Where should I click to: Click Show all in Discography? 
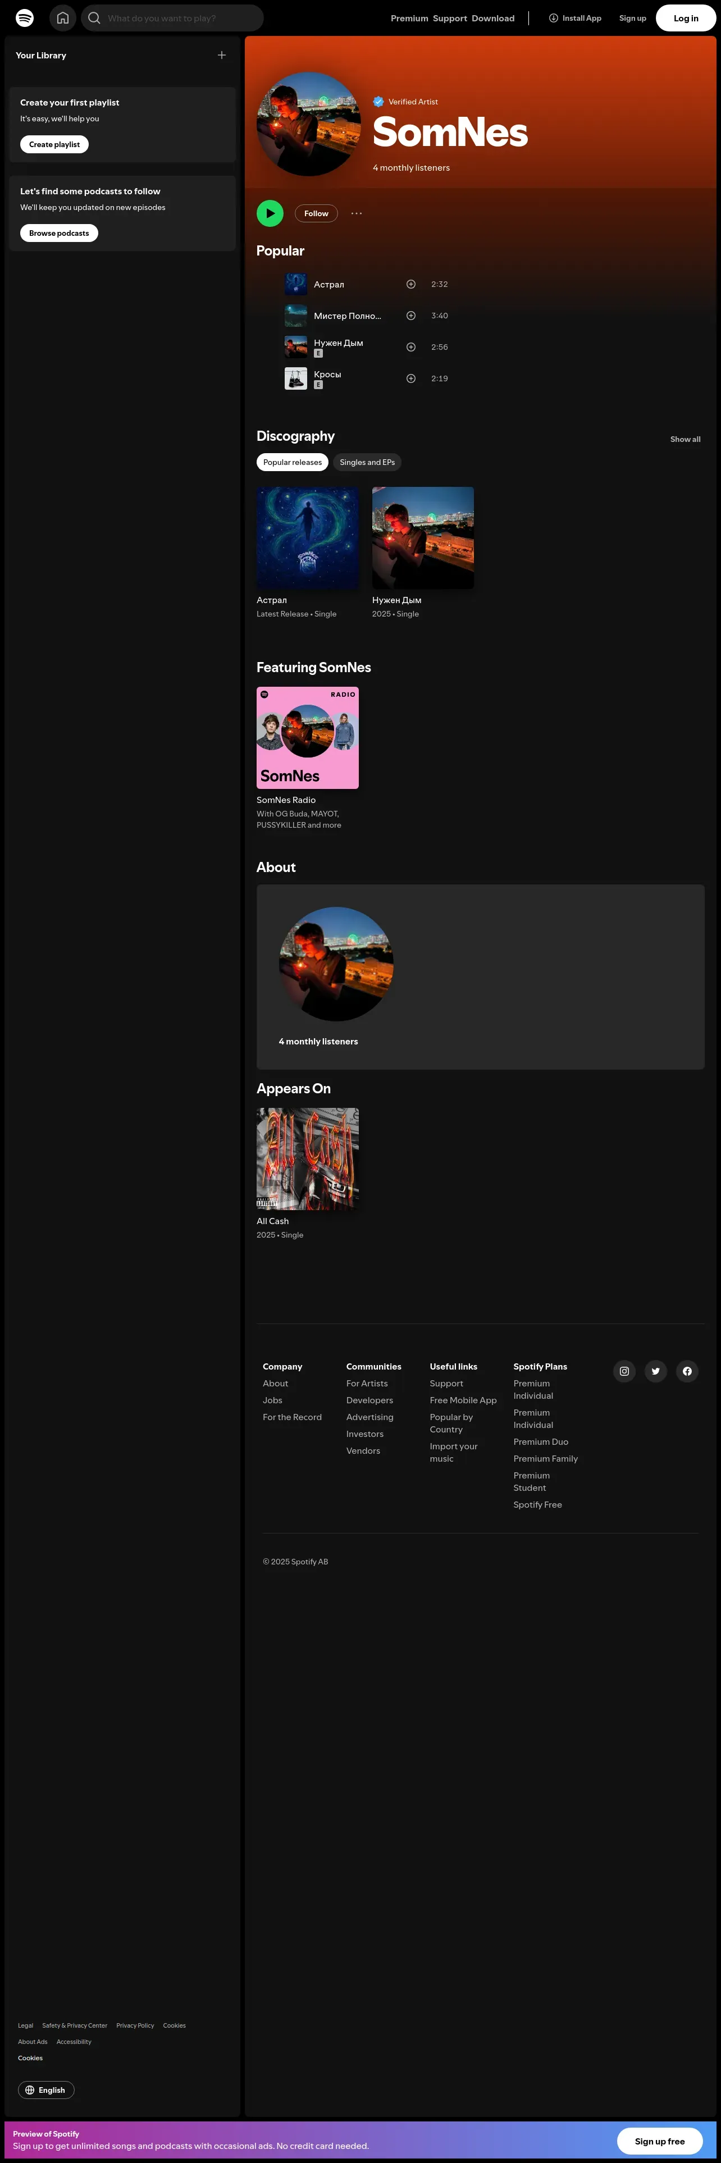coord(685,439)
